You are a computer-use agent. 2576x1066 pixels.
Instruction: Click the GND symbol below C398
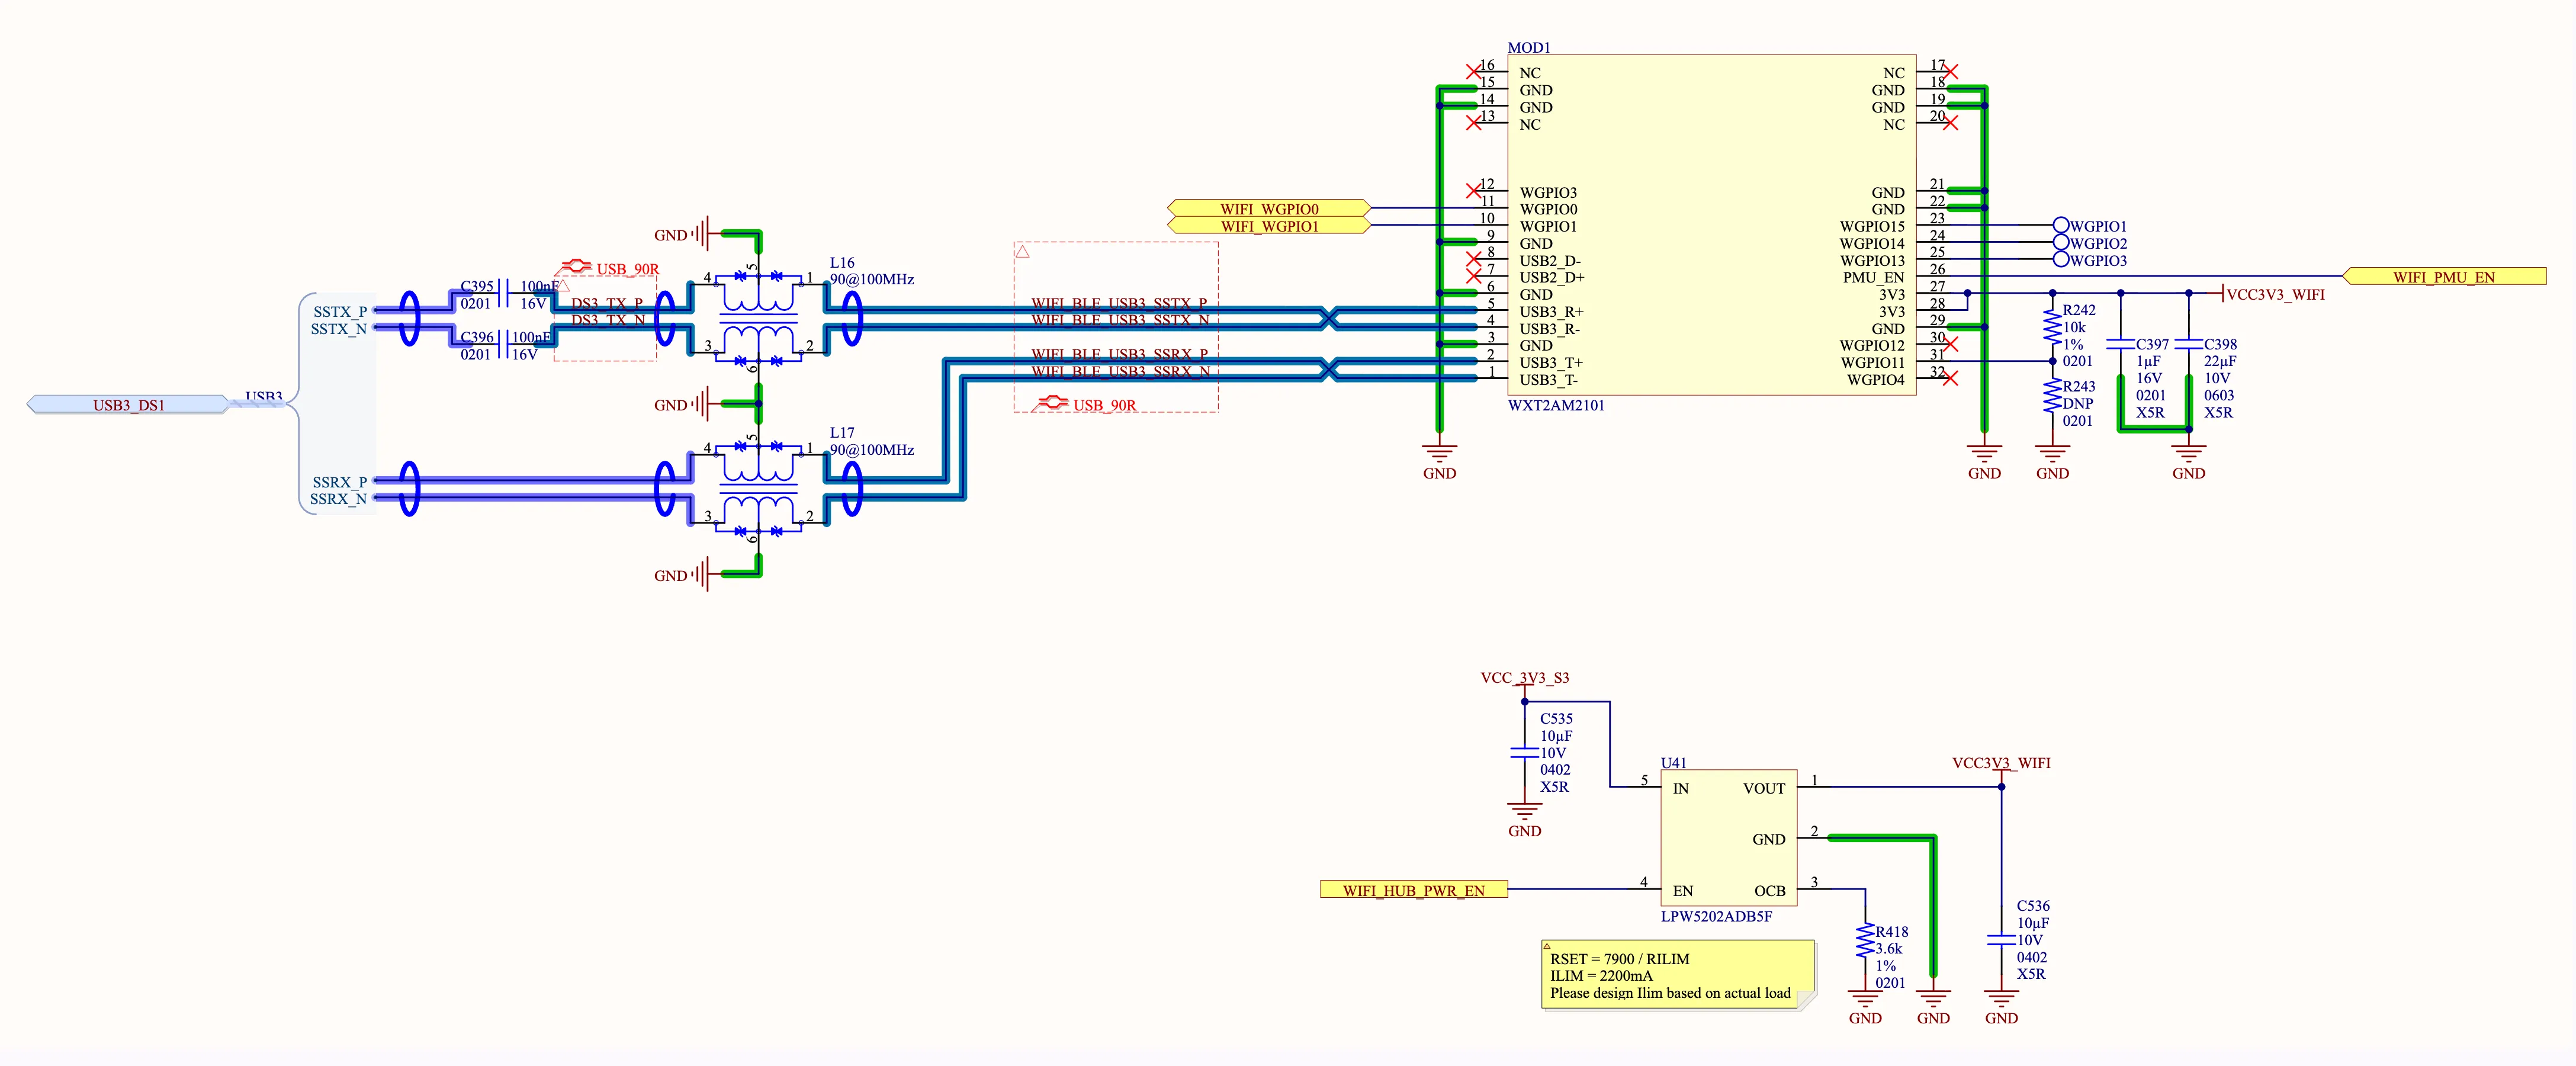2188,462
